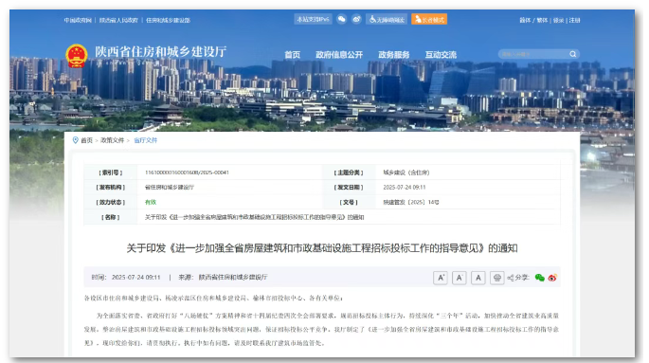The width and height of the screenshot is (649, 363).
Task: Decrease article font with A- button
Action: (x=459, y=278)
